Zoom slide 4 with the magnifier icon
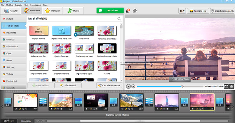The height and width of the screenshot is (123, 235). click(58, 109)
